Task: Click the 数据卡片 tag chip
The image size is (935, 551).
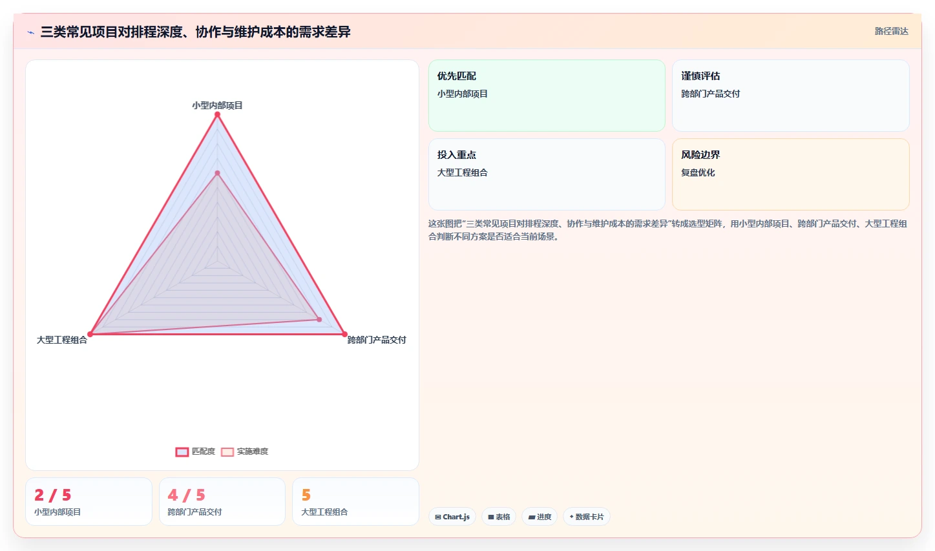Action: (x=587, y=517)
